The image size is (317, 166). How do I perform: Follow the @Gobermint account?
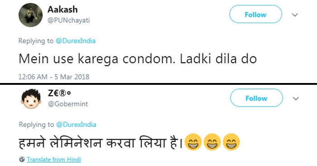coord(256,98)
